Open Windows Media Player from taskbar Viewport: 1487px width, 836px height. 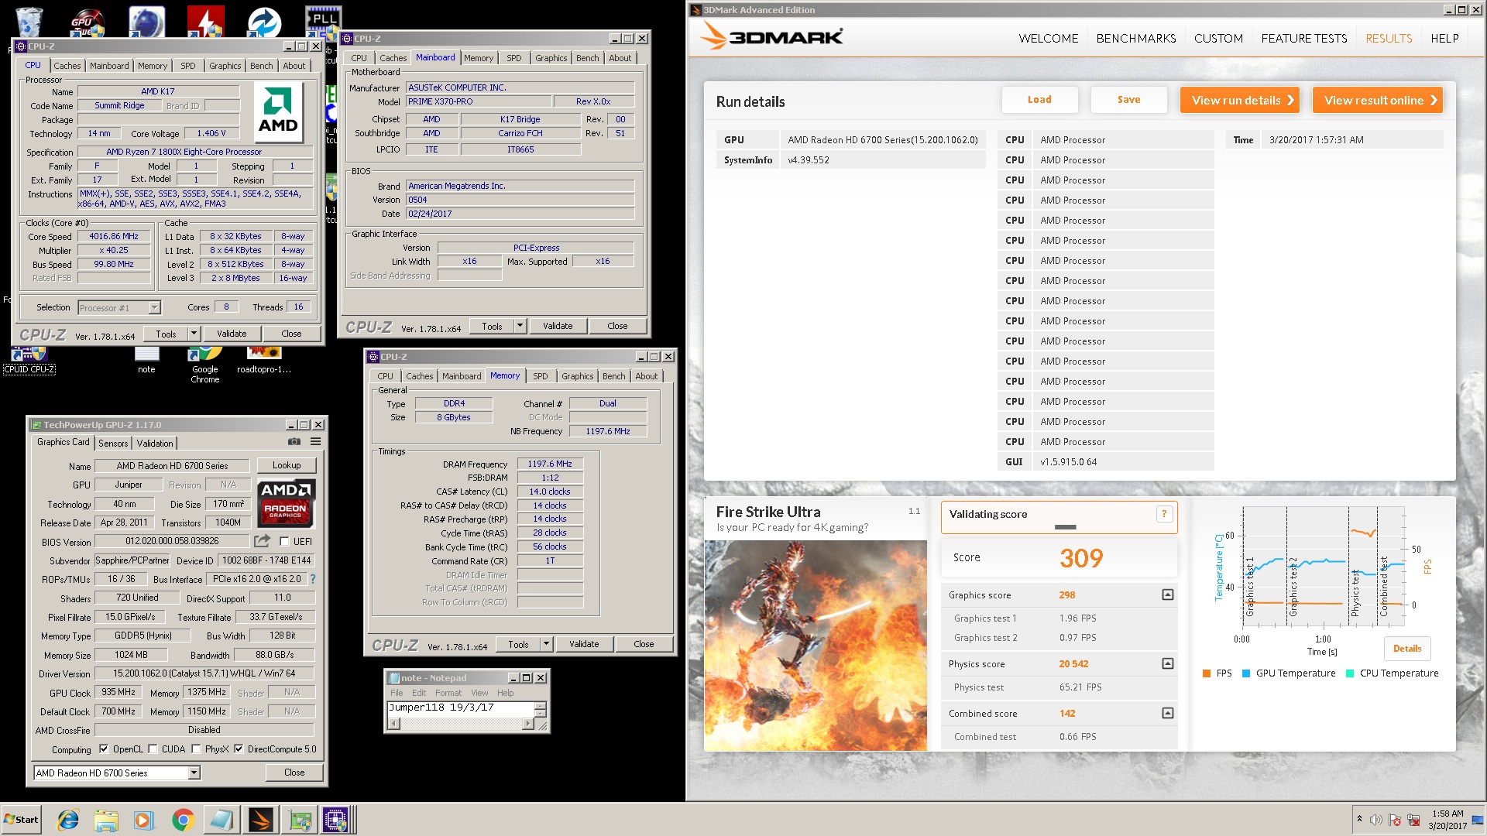click(144, 820)
